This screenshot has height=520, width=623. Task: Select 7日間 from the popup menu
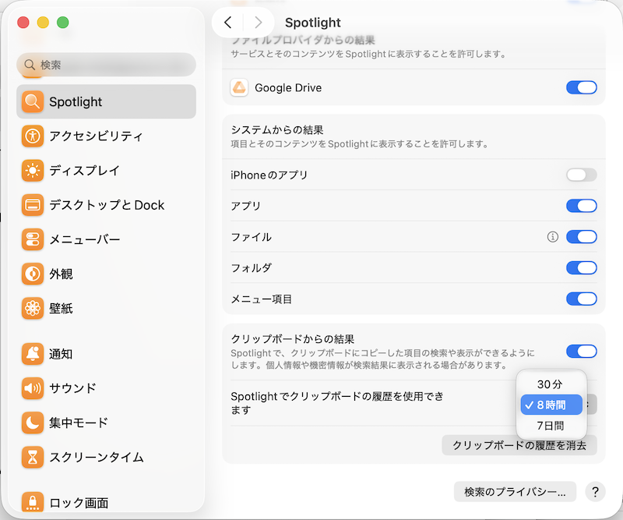(x=550, y=426)
